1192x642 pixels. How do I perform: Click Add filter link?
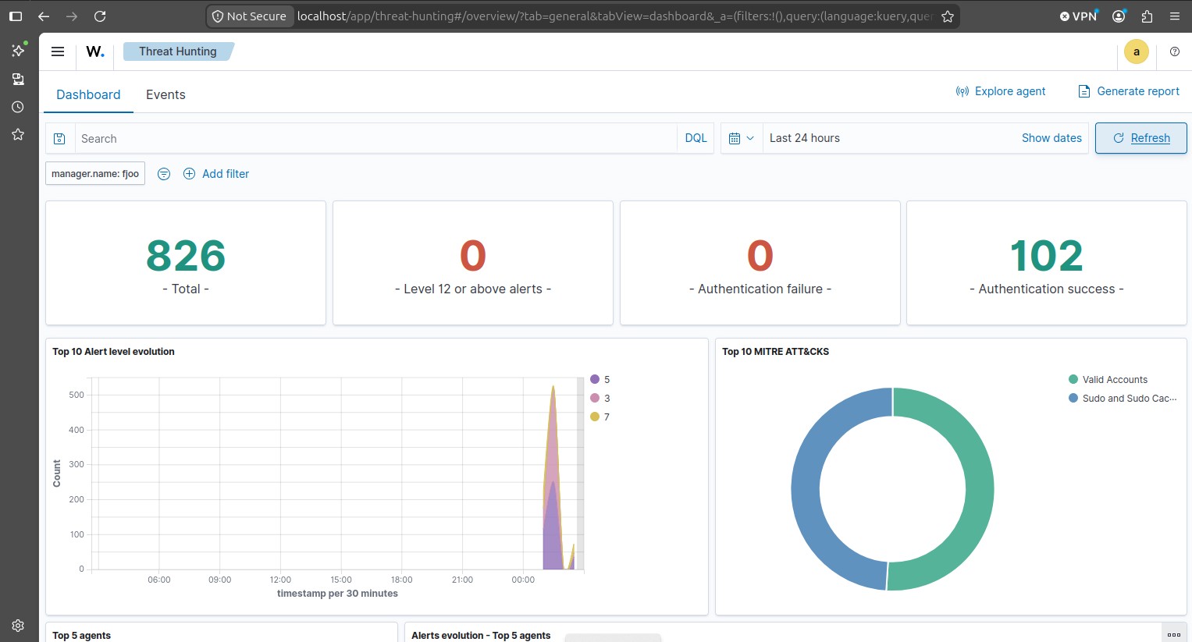pyautogui.click(x=226, y=174)
